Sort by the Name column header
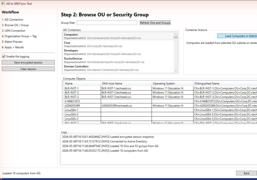The height and width of the screenshot is (180, 257). (82, 83)
